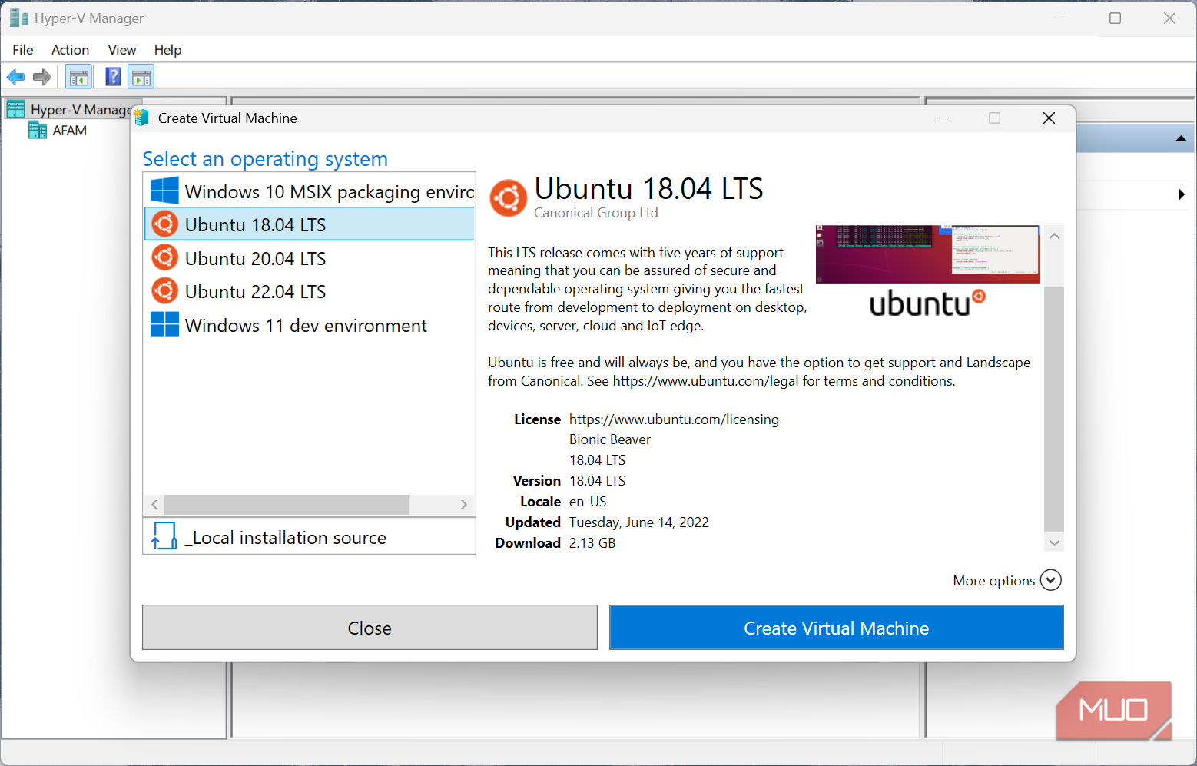Click the Create Virtual Machine title bar icon
Image resolution: width=1197 pixels, height=766 pixels.
(141, 118)
